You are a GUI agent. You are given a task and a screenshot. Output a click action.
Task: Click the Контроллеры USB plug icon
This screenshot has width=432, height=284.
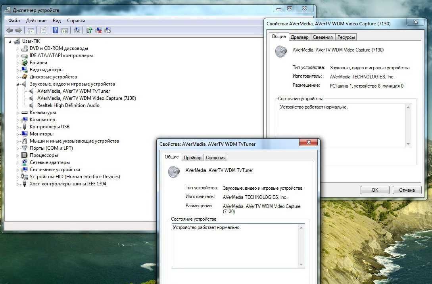[25, 127]
